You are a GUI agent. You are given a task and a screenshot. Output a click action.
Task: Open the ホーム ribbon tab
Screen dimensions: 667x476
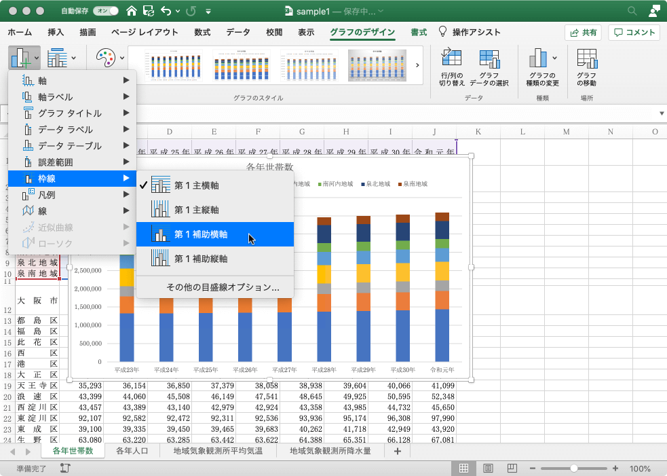point(20,32)
